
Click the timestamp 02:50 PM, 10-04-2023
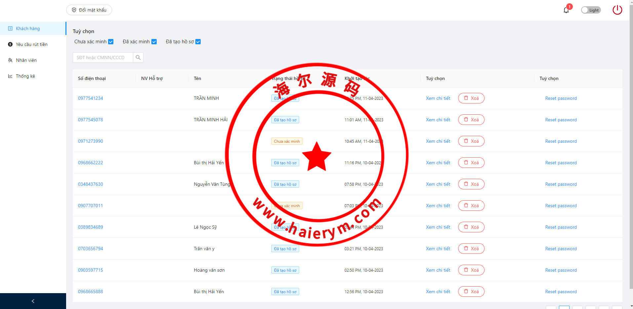coord(364,270)
